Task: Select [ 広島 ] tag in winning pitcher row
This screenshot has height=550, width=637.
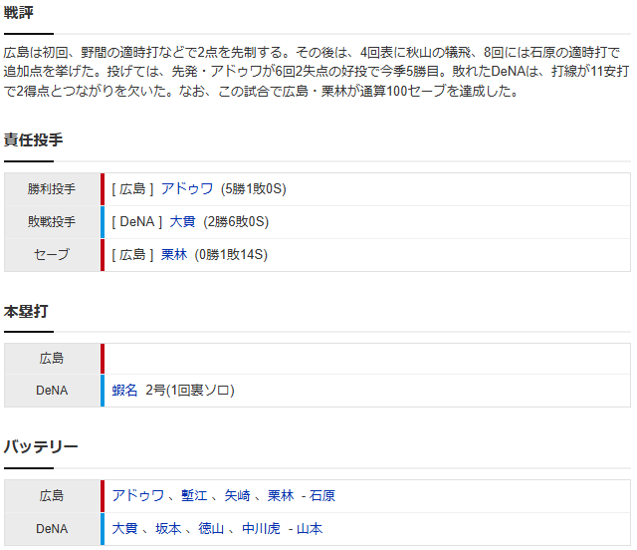Action: click(132, 188)
